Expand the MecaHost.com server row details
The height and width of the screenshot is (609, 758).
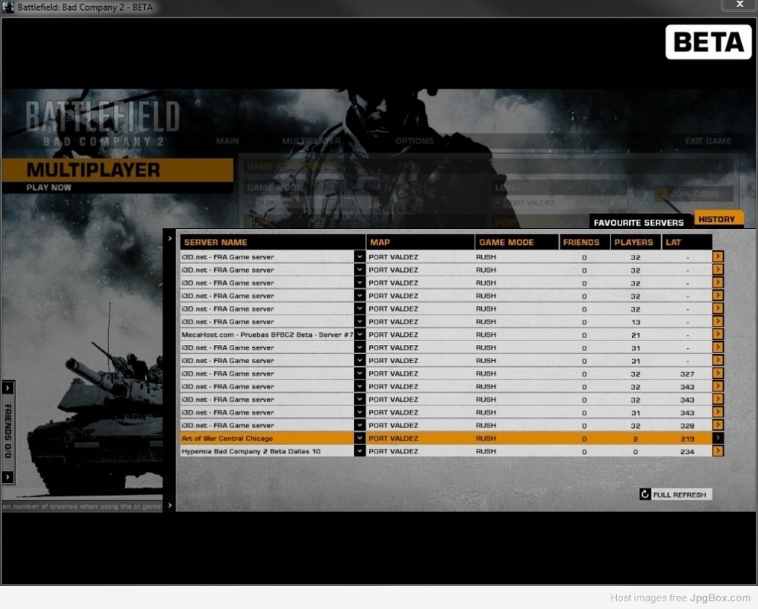click(x=359, y=334)
